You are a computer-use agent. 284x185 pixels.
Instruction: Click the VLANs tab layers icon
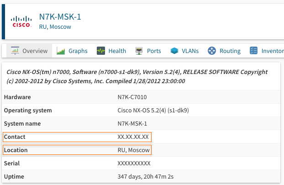tap(174, 51)
